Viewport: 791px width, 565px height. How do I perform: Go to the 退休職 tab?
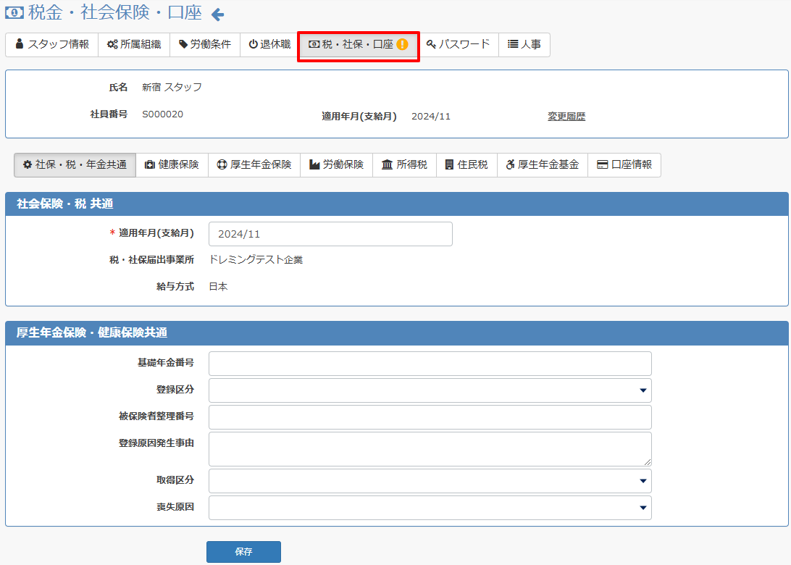coord(269,44)
